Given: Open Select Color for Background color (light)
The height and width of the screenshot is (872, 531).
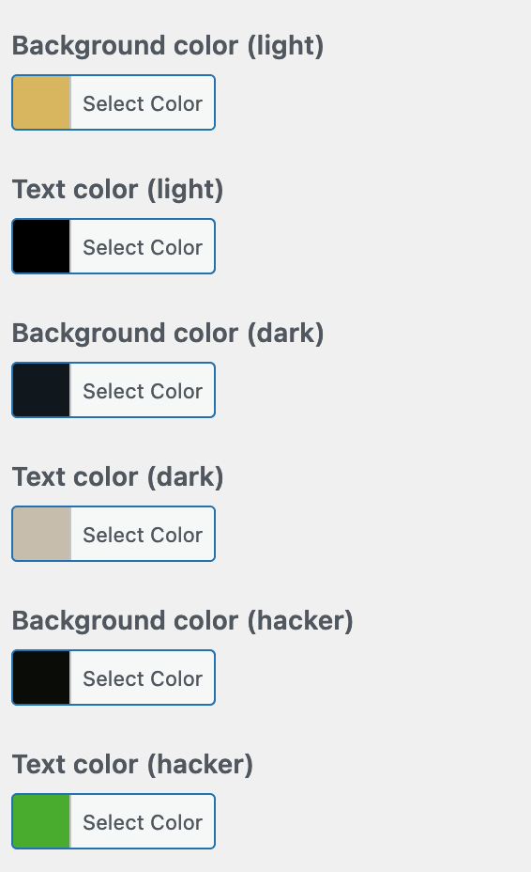Looking at the screenshot, I should [x=143, y=102].
